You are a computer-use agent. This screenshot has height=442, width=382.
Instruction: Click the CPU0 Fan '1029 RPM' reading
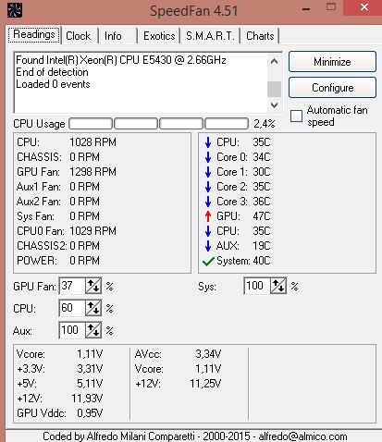coord(92,231)
